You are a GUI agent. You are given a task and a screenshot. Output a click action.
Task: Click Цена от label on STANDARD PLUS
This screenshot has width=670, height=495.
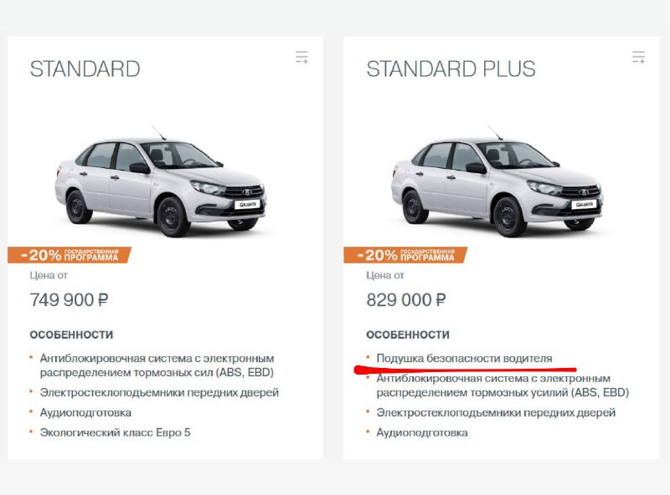pos(385,276)
